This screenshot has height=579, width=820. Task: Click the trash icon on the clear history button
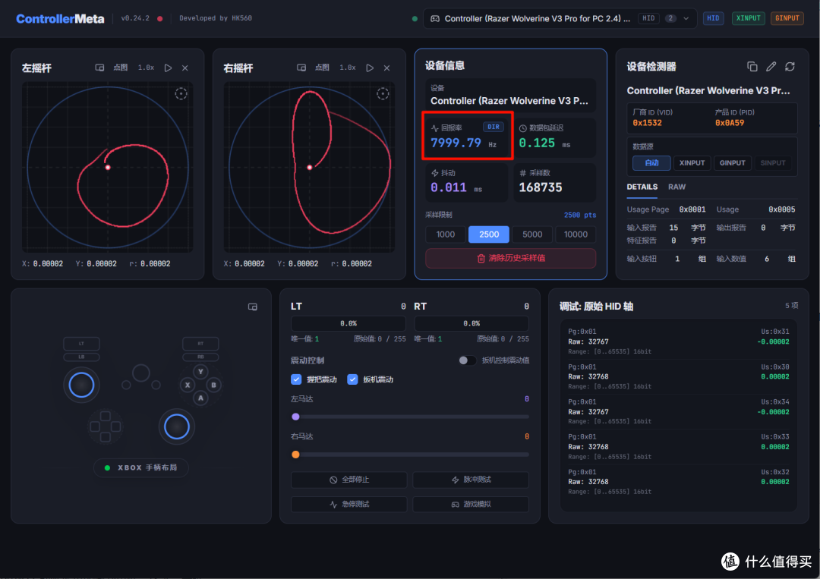tap(481, 258)
